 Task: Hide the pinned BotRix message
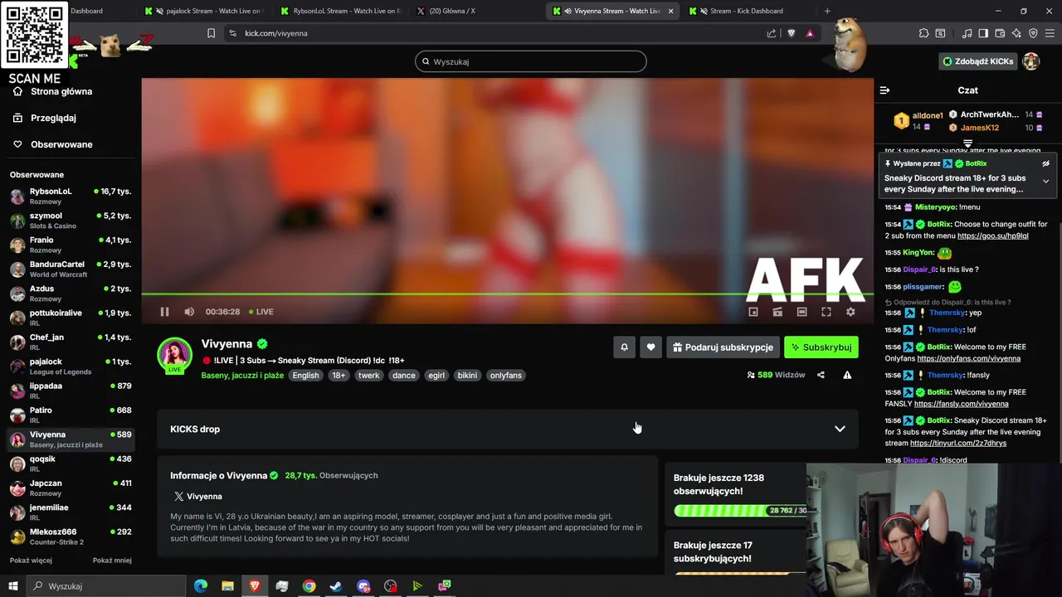click(1046, 164)
